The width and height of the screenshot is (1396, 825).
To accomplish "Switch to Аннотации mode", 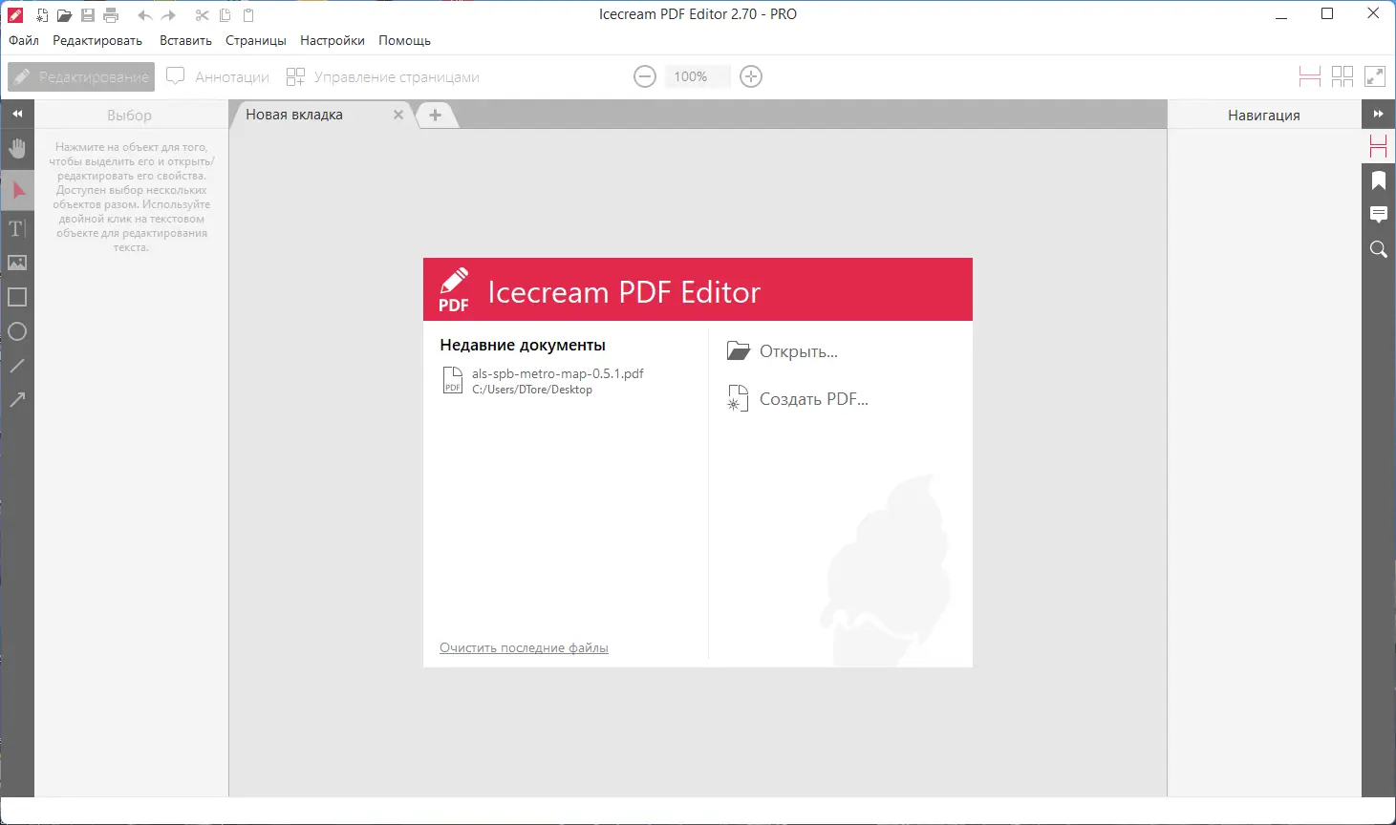I will click(x=218, y=76).
